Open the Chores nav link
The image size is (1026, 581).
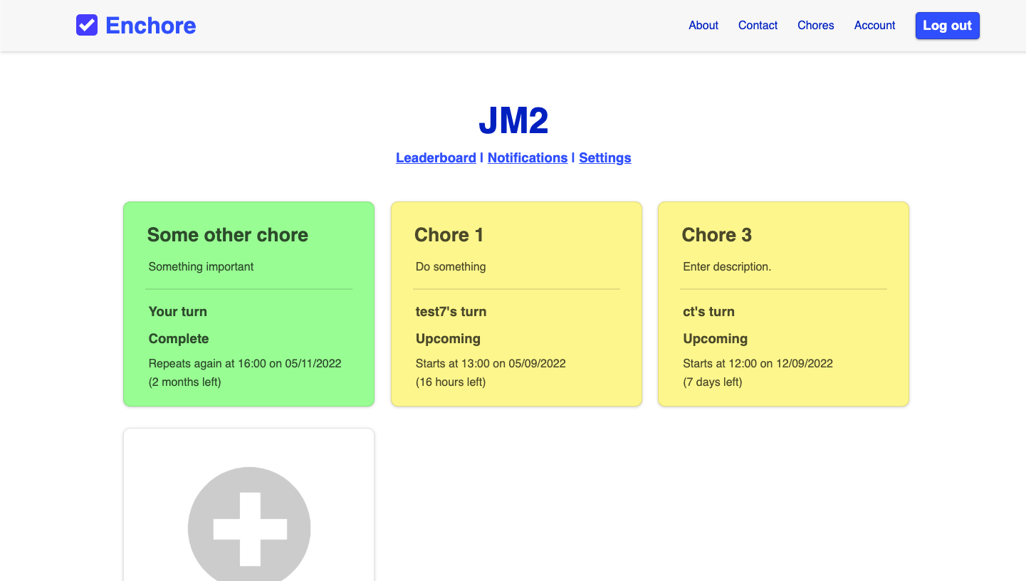815,26
